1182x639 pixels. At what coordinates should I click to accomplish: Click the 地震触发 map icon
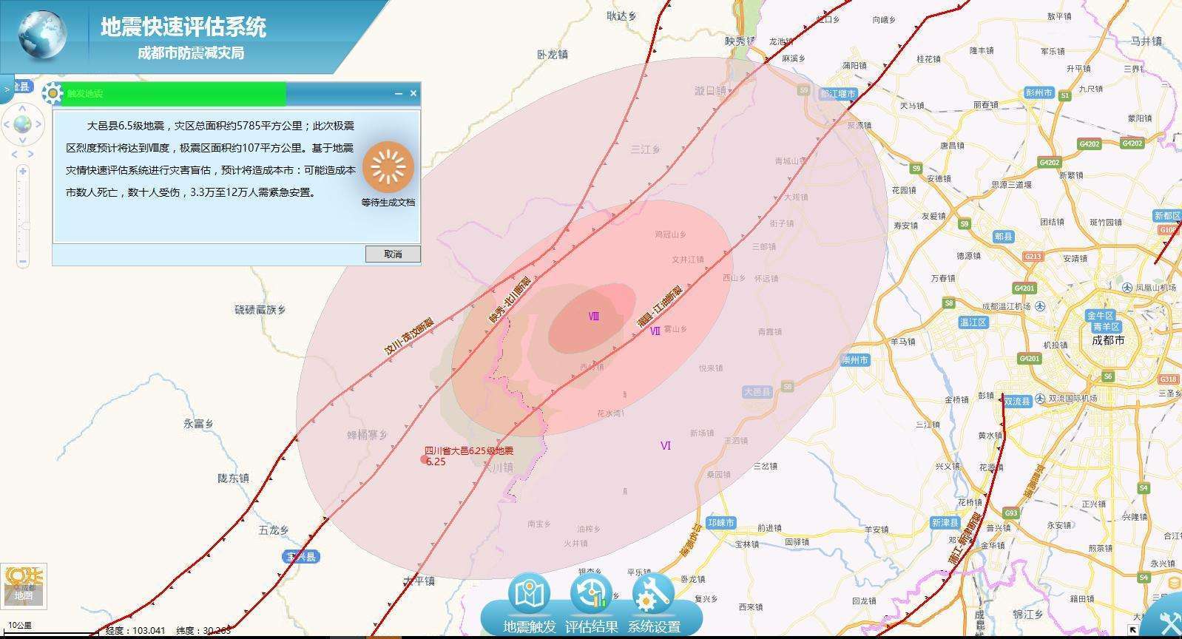(530, 594)
